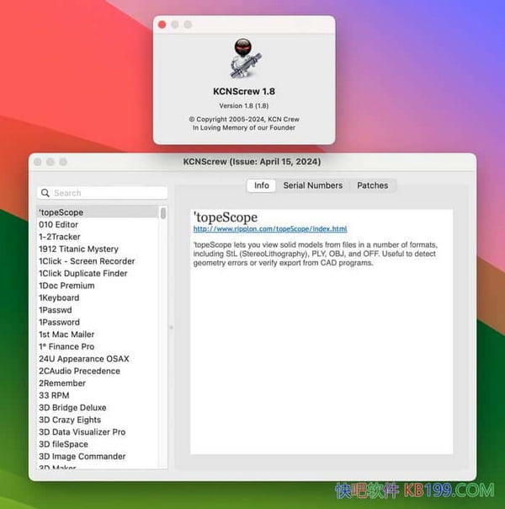Open the Serial Numbers tab
The width and height of the screenshot is (505, 509).
tap(312, 185)
